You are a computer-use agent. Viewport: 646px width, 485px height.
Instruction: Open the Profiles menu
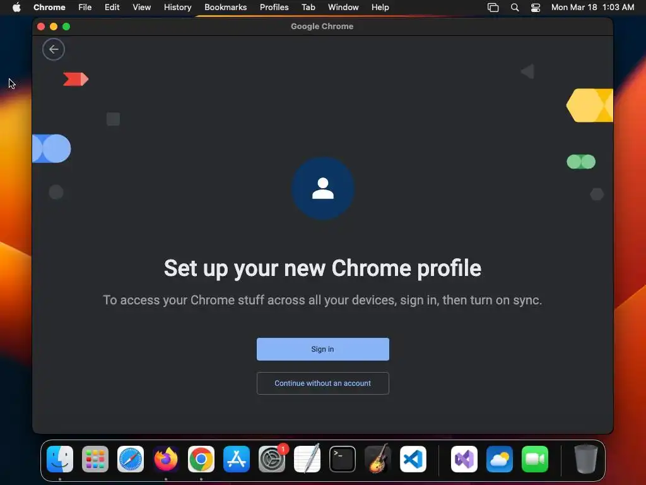(x=274, y=8)
